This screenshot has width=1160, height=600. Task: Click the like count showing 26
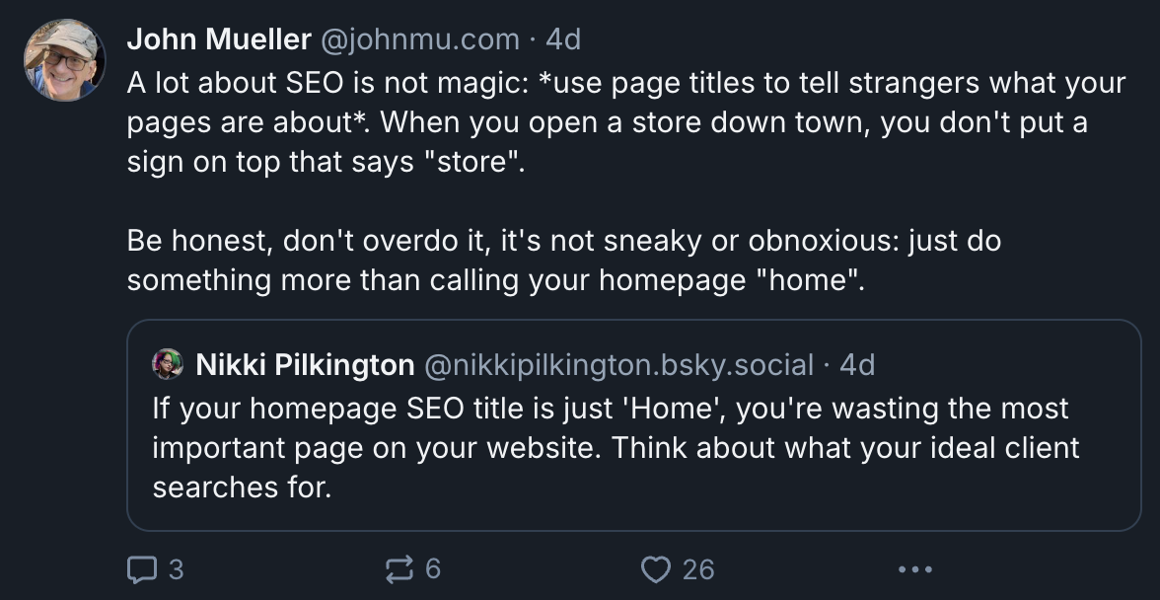pos(697,569)
